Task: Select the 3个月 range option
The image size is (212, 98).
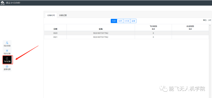Action: tap(127, 21)
